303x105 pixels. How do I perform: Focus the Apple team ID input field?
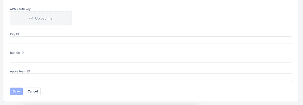coord(151,77)
